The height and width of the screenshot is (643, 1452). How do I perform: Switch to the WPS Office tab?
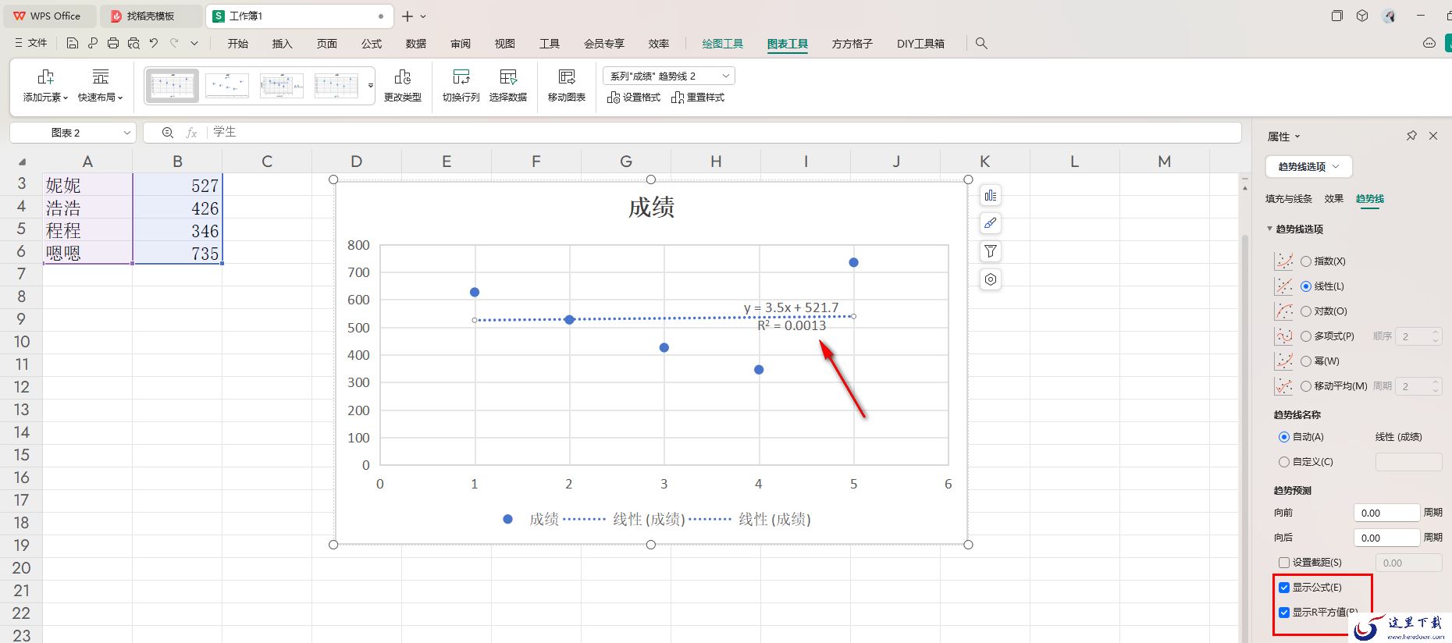tap(48, 16)
